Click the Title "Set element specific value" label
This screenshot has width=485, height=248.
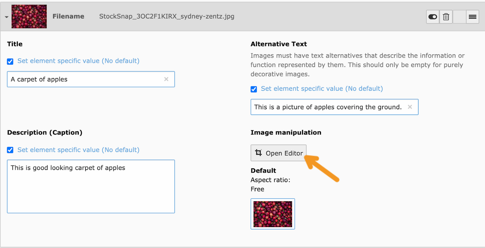[78, 61]
